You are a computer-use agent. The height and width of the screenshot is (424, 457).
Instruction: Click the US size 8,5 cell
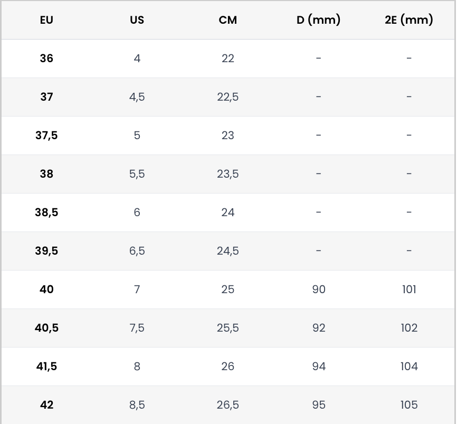[x=137, y=405]
